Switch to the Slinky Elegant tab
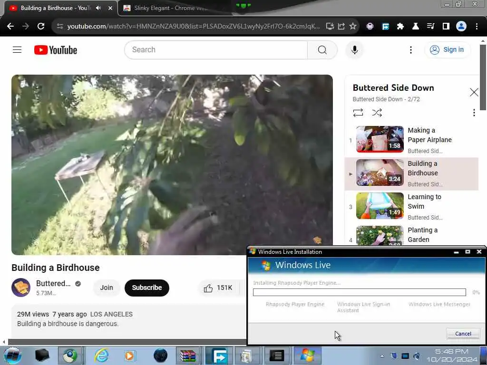This screenshot has height=365, width=487. point(171,8)
